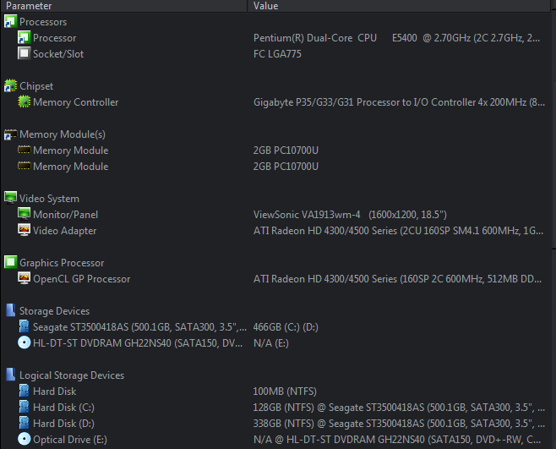This screenshot has height=449, width=556.
Task: Select the Video Adapter icon
Action: coord(25,230)
